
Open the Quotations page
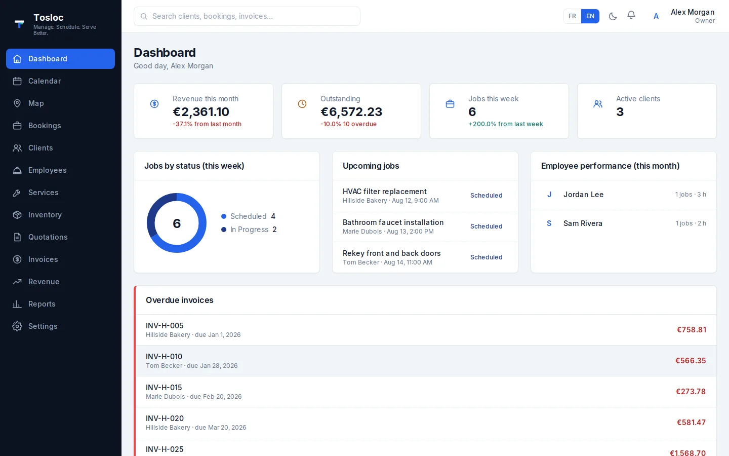coord(60,237)
